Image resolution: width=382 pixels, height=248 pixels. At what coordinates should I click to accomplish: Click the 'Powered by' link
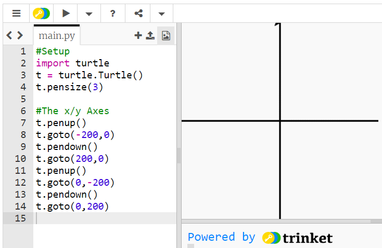222,237
